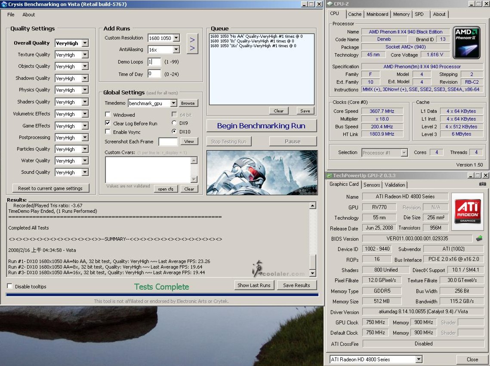Click Begin Benchmarking Run
Viewport: 490px width, 366px height.
261,126
